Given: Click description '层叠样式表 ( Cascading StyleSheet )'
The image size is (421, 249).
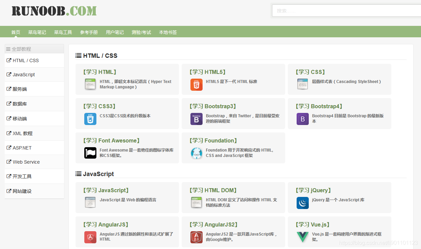Looking at the screenshot, I should [347, 82].
